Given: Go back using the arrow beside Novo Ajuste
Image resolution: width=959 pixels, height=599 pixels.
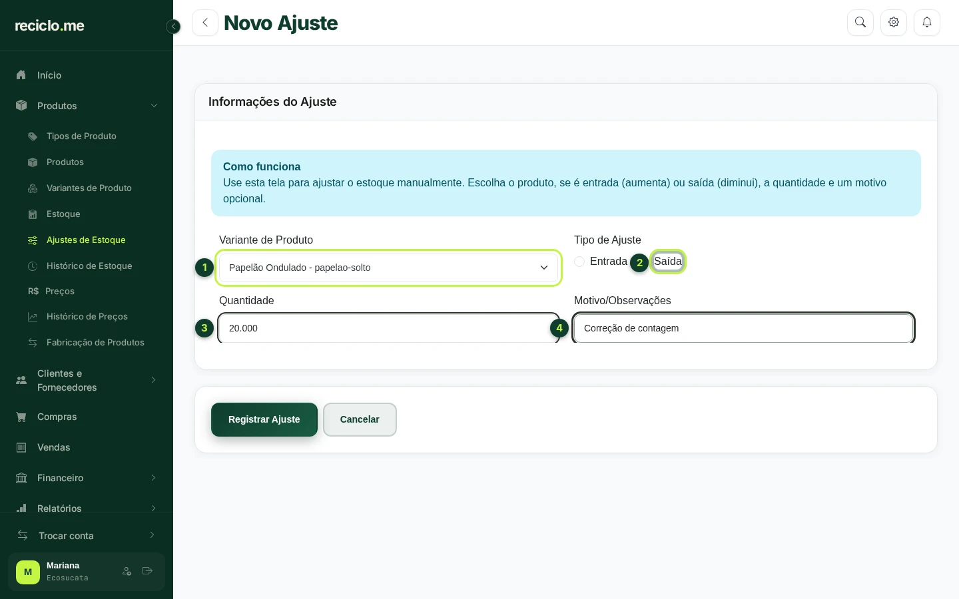Looking at the screenshot, I should point(205,23).
